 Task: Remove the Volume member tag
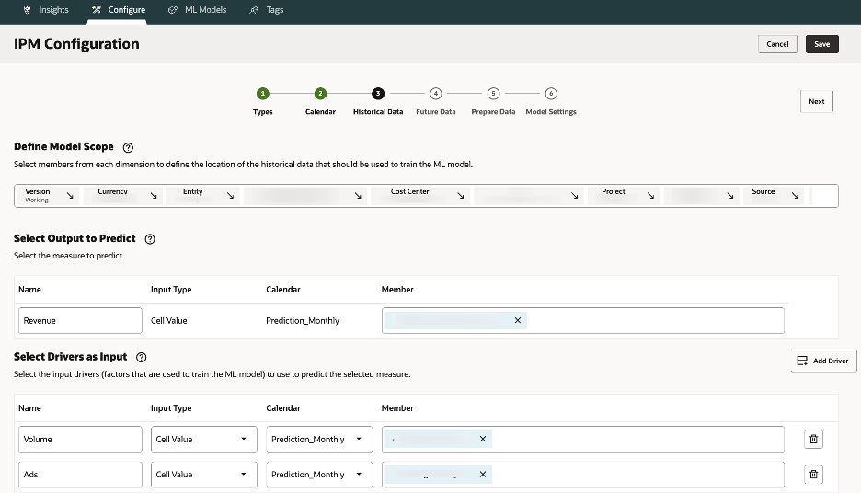[483, 440]
